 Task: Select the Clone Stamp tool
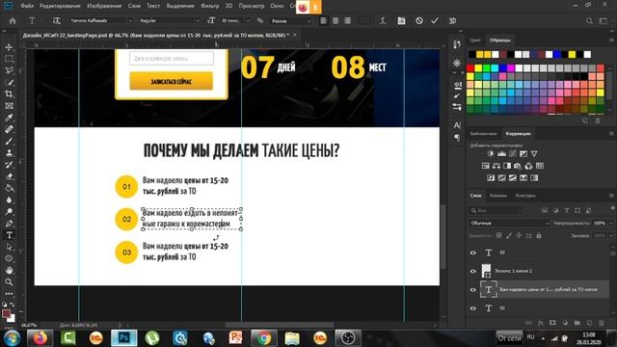click(x=9, y=153)
